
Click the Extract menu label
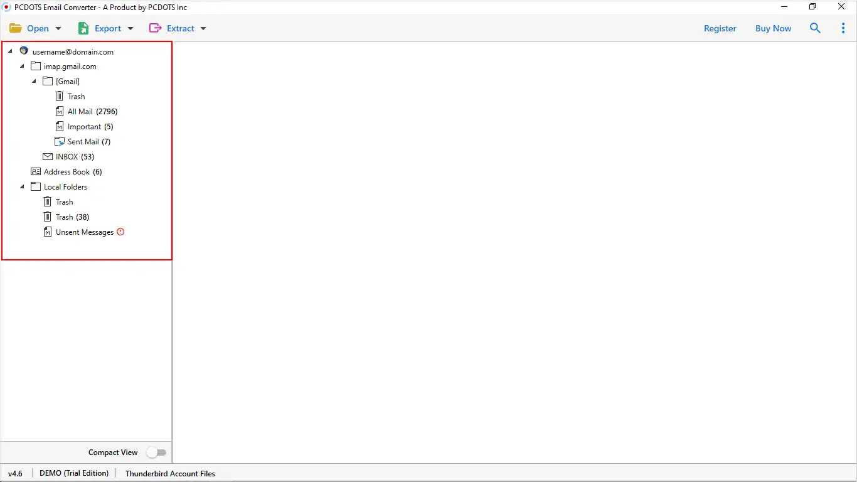point(181,28)
